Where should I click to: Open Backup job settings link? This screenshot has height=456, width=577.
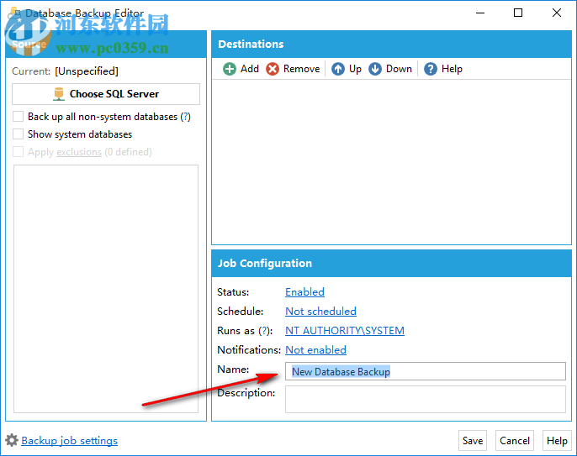[x=70, y=441]
